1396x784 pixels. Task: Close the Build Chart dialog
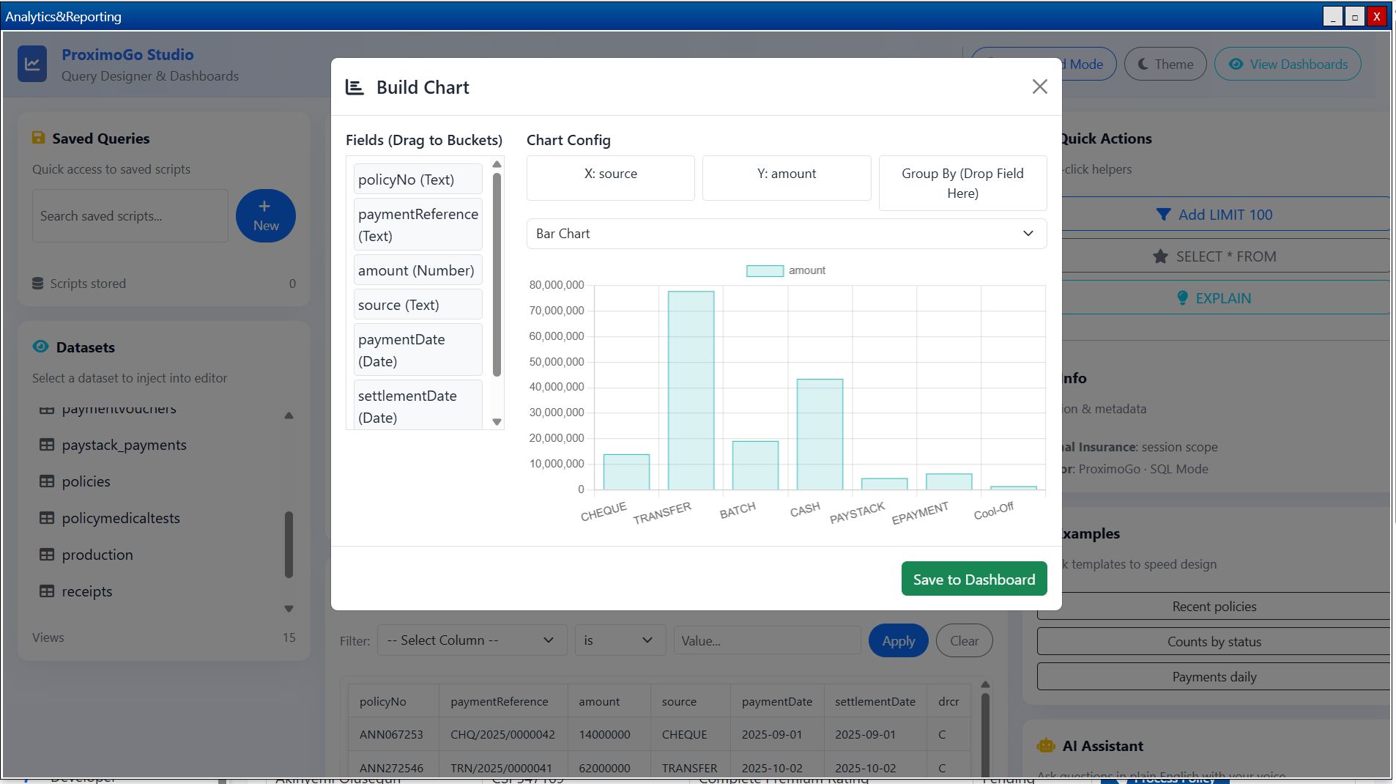[1039, 86]
